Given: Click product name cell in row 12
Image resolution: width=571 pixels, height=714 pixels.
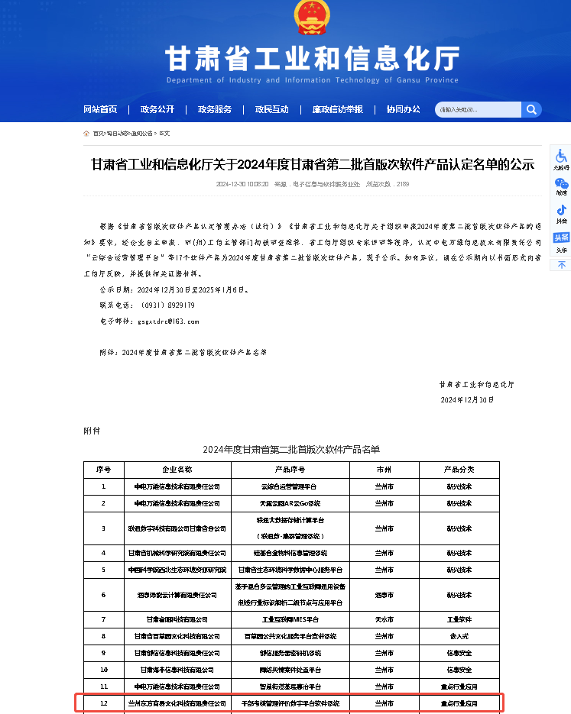Looking at the screenshot, I should [290, 703].
